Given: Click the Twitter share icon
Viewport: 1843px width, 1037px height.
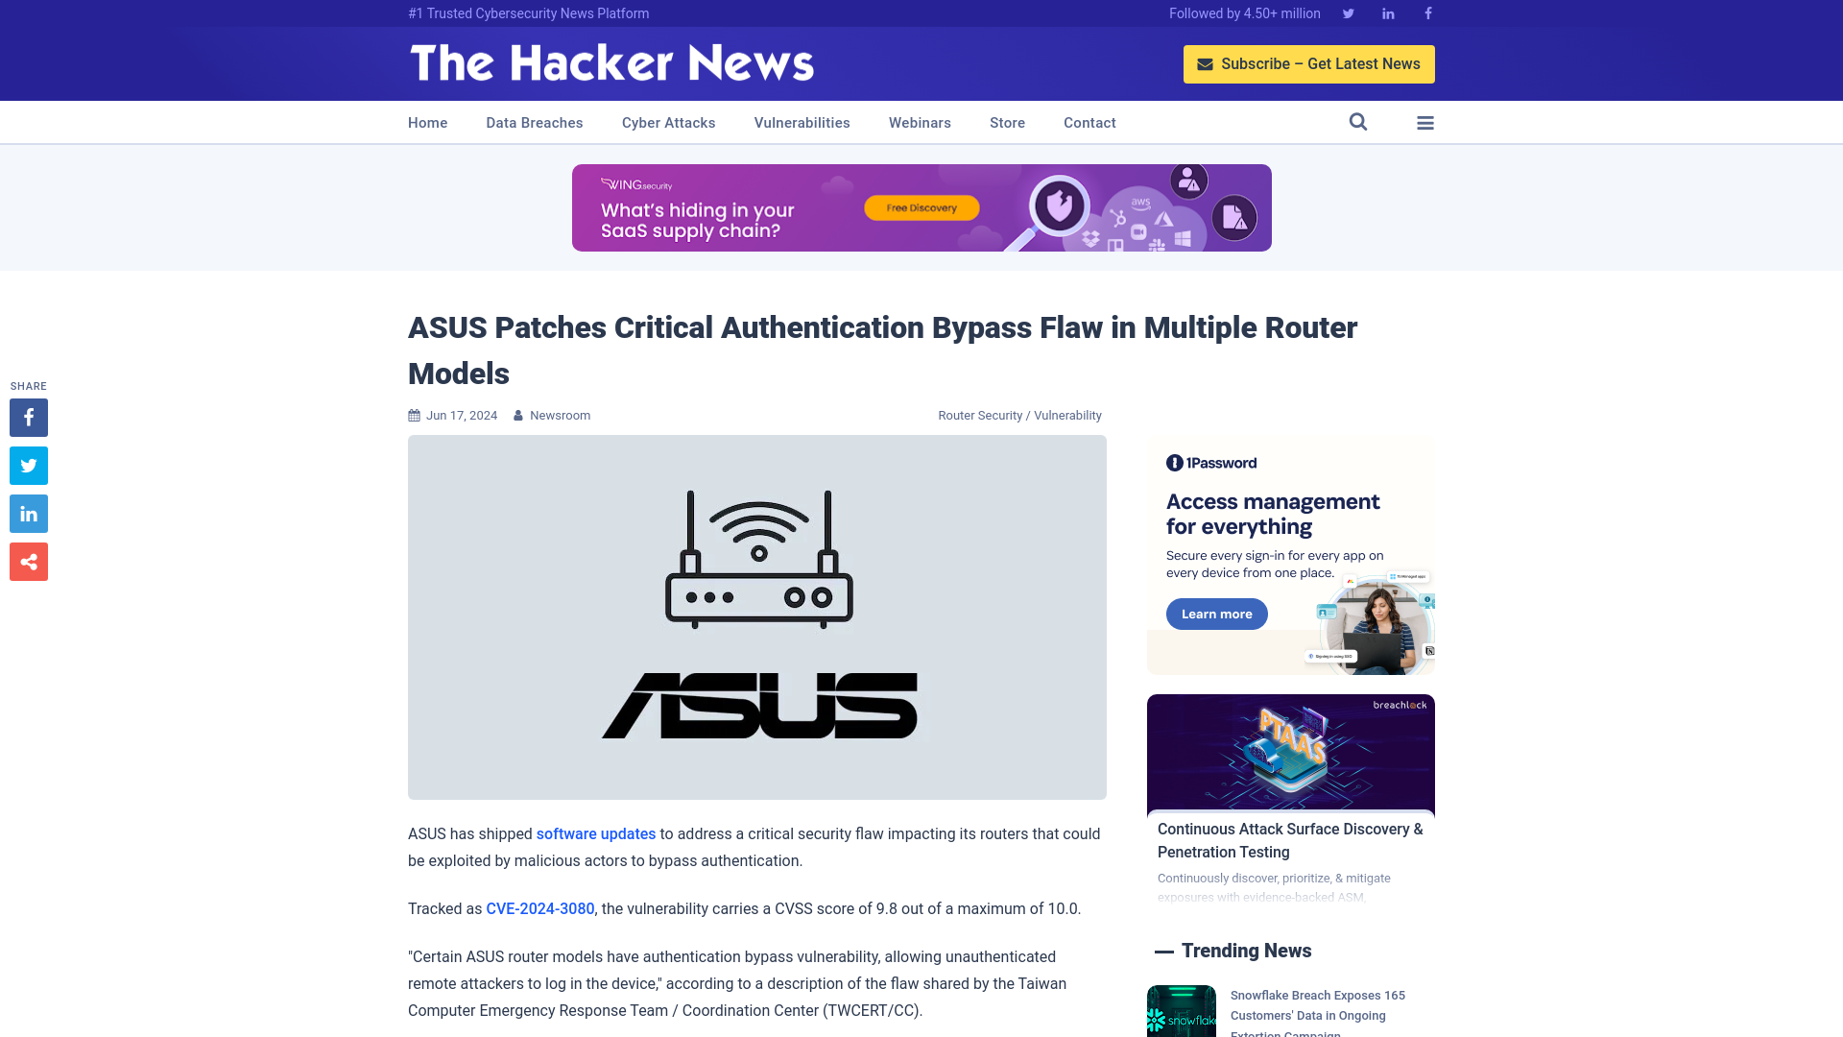Looking at the screenshot, I should point(28,465).
